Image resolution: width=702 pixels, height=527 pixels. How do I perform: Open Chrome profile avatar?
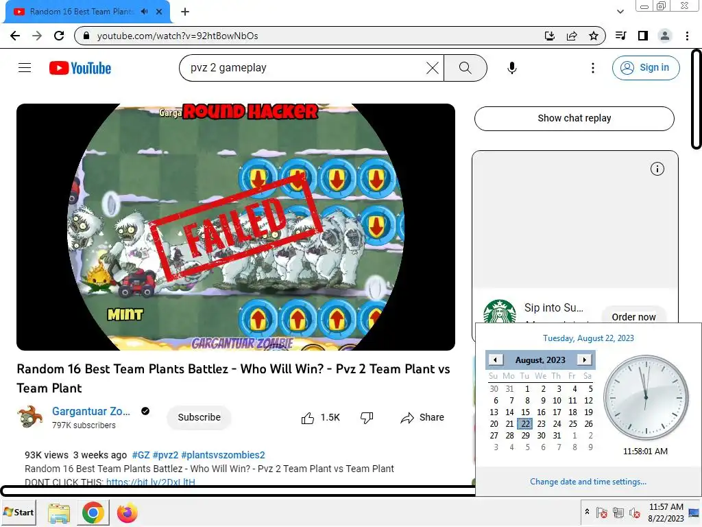pyautogui.click(x=665, y=36)
